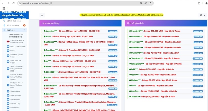Bookmark this page with the star icon
208x111 pixels.
point(150,3)
